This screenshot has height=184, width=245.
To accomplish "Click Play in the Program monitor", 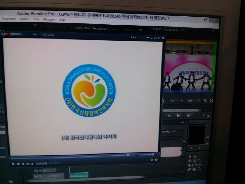I will pos(179,116).
